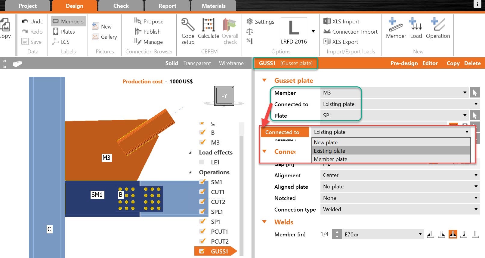Run Calculate with the abacus icon
Viewport: 485px width, 258px height.
(x=208, y=25)
